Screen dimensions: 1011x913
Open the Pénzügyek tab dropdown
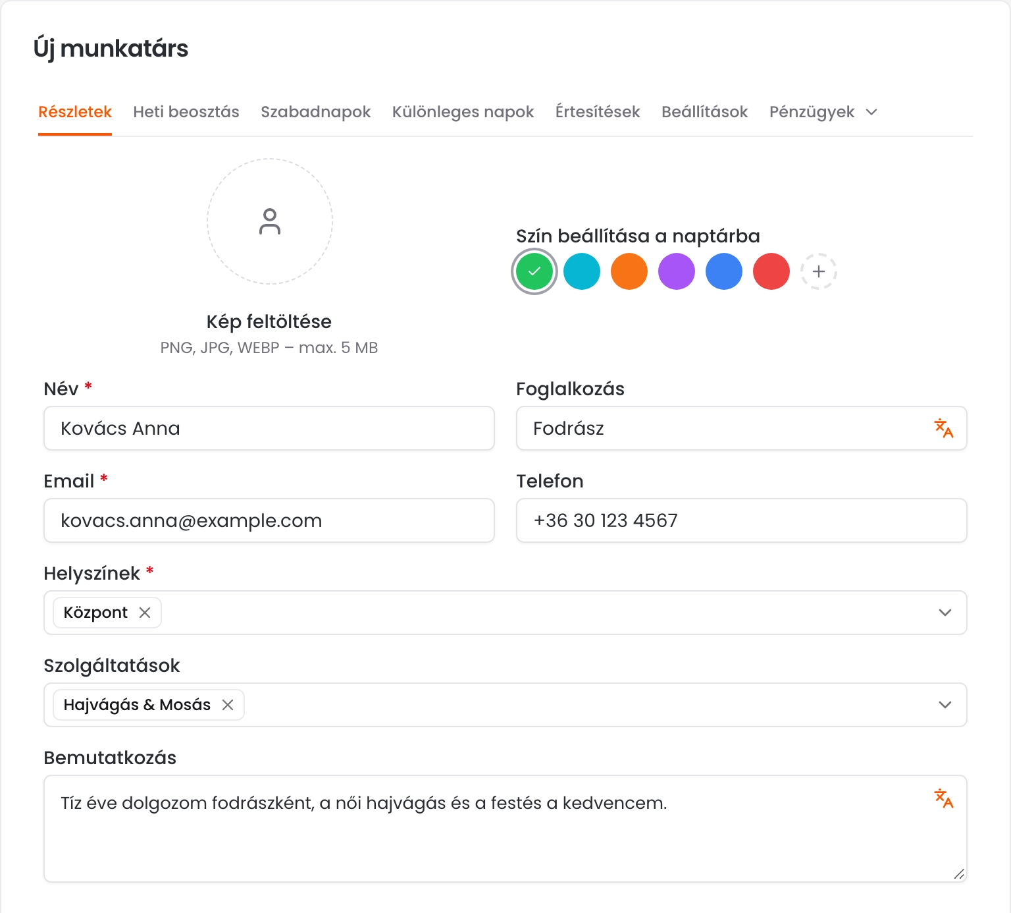click(823, 112)
